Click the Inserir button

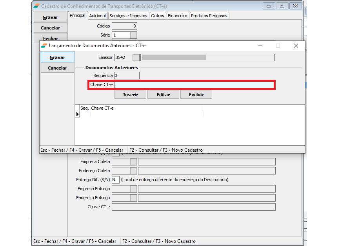click(x=130, y=95)
